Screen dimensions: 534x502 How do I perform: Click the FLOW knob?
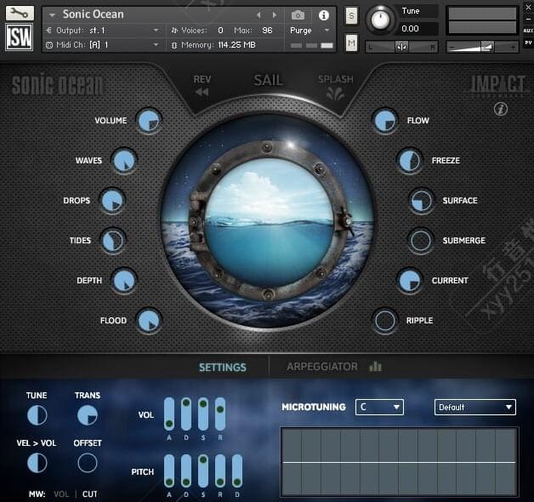385,121
